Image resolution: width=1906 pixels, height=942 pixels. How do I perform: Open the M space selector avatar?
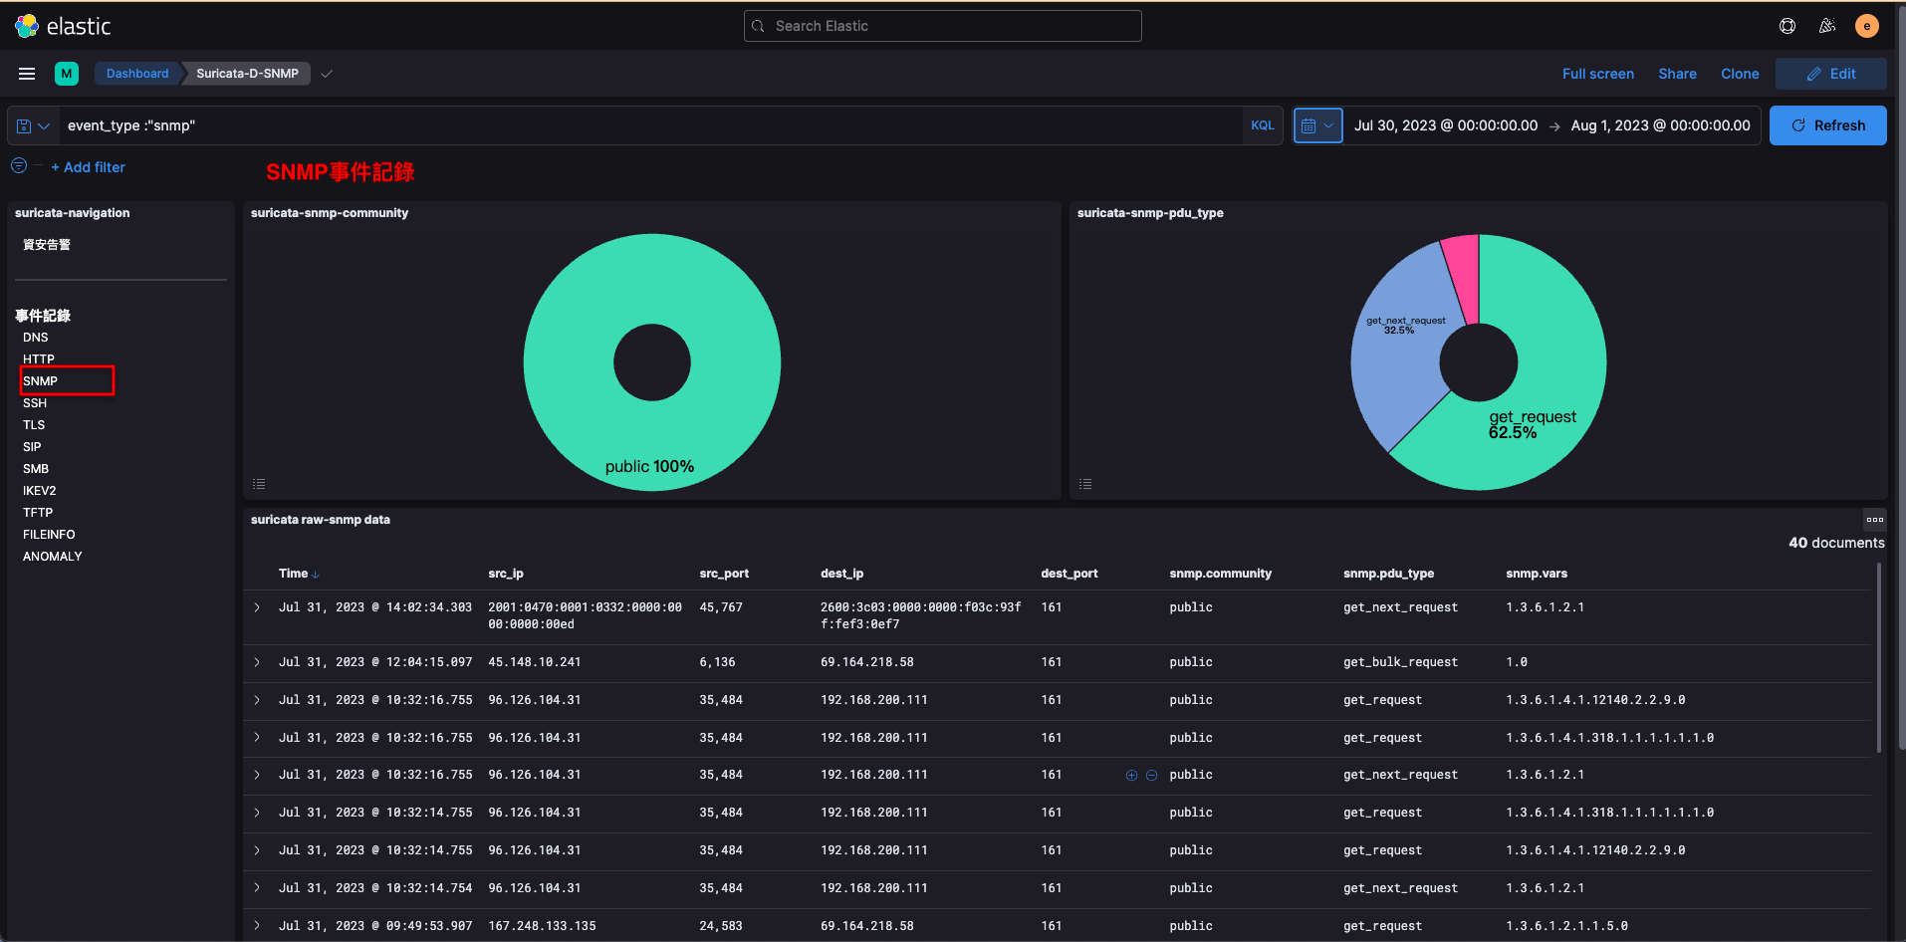[67, 74]
